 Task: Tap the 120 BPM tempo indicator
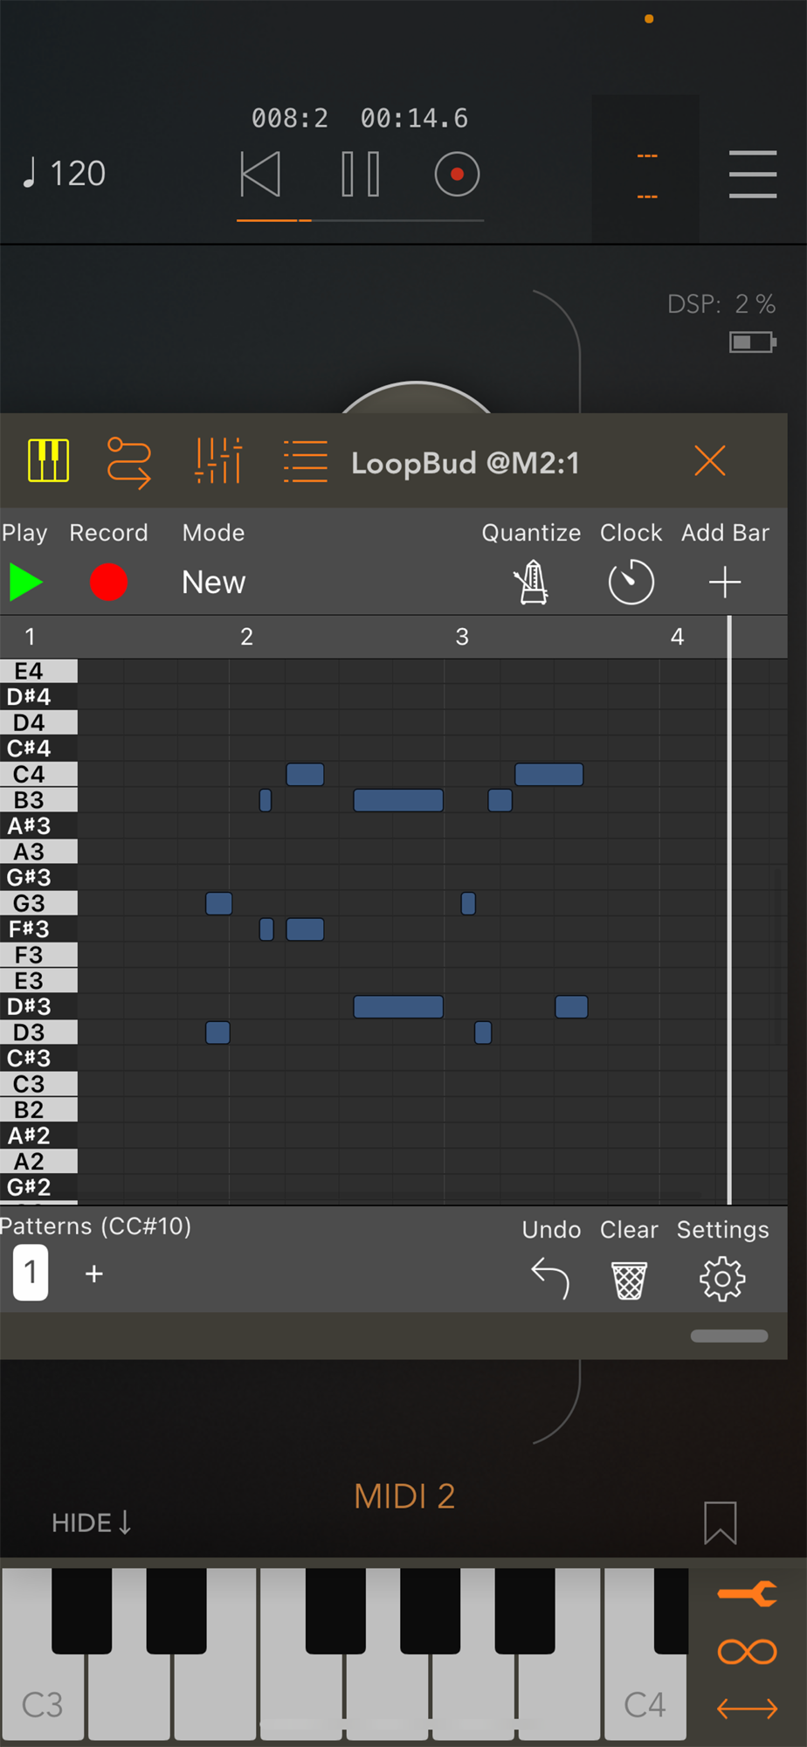click(64, 174)
